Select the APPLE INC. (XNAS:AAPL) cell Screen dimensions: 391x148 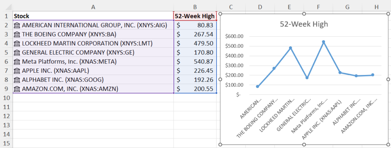93,71
